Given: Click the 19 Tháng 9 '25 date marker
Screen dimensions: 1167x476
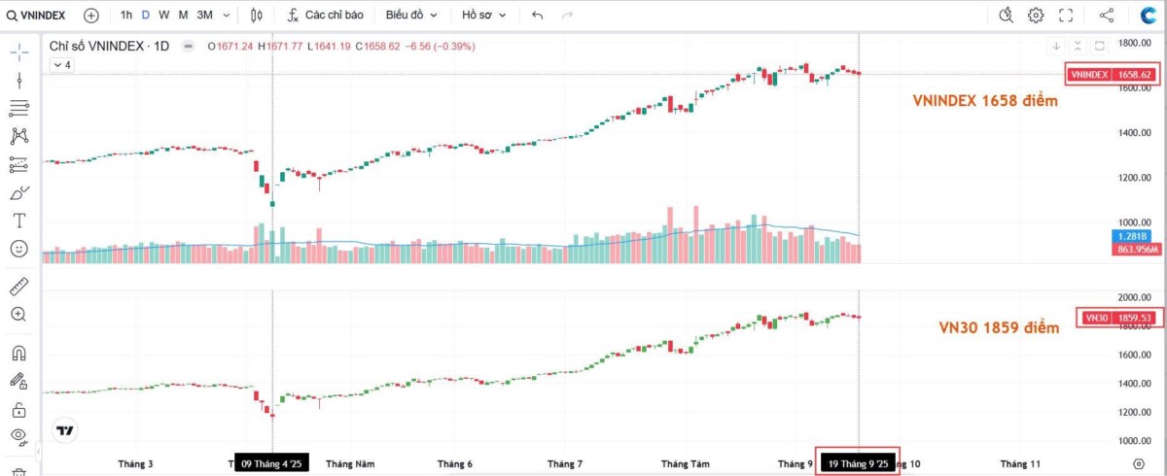Looking at the screenshot, I should 859,464.
